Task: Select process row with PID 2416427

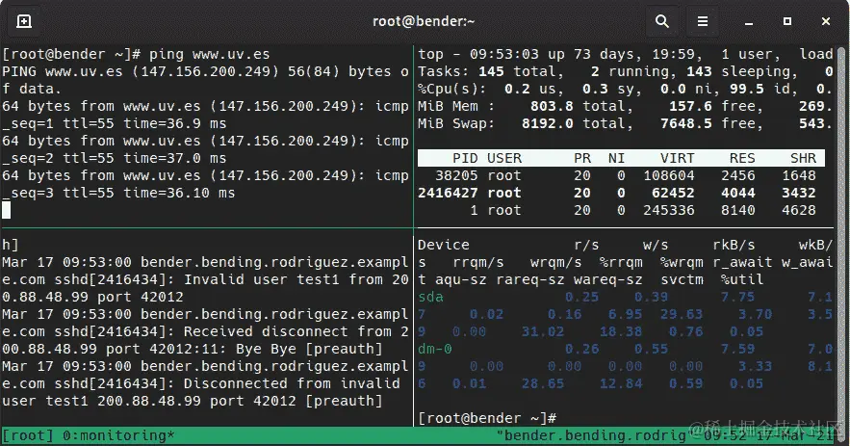Action: [621, 194]
